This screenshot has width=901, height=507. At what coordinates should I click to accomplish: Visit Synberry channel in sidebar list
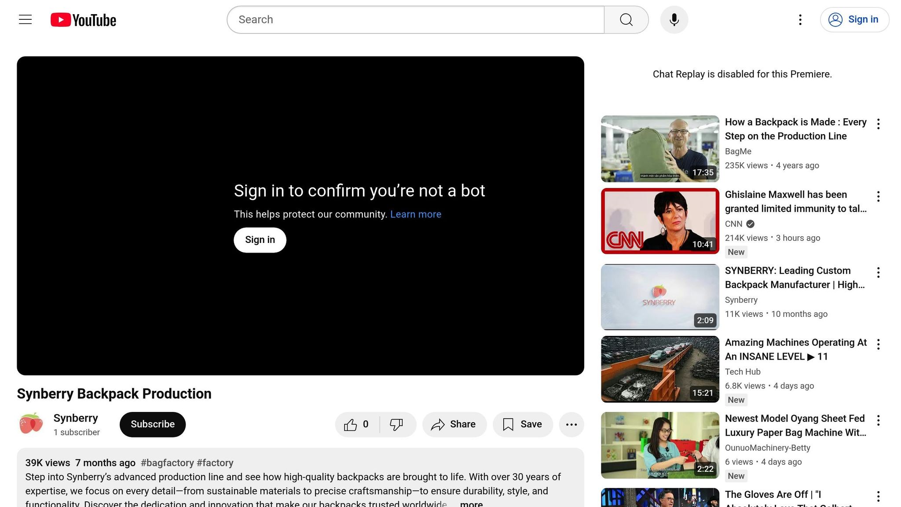[741, 300]
